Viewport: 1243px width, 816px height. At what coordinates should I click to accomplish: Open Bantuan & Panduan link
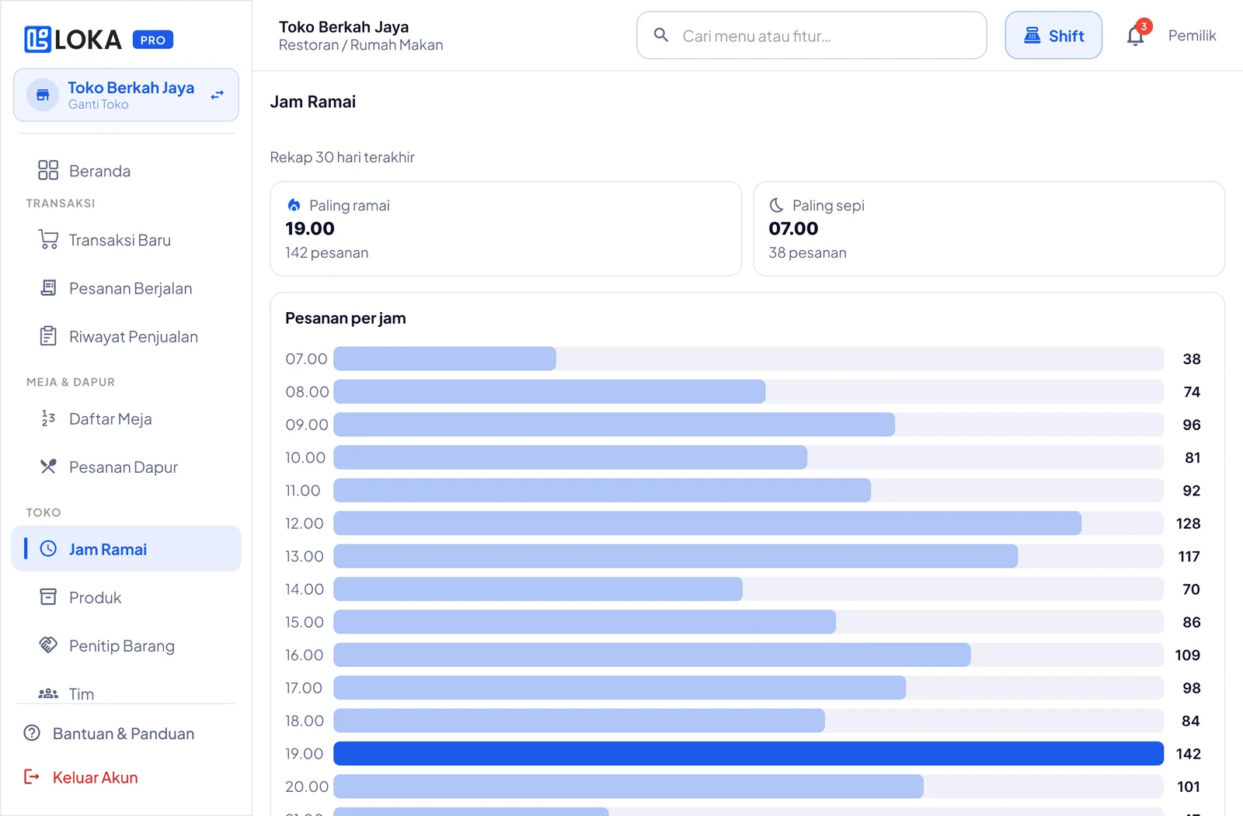coord(124,734)
